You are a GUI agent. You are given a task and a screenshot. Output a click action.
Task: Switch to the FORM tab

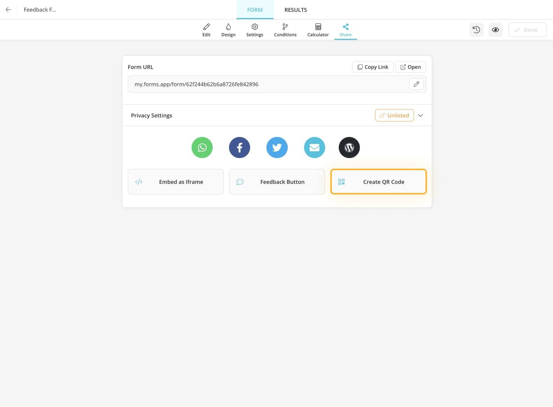255,10
